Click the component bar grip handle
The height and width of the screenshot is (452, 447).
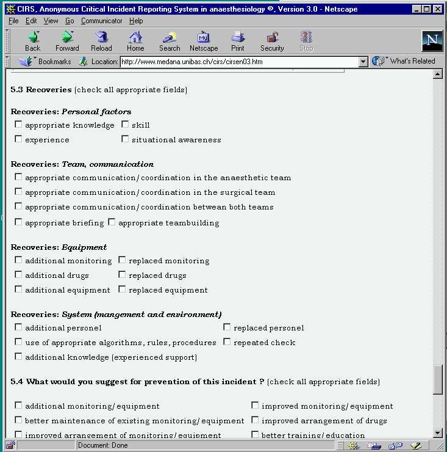coord(340,446)
